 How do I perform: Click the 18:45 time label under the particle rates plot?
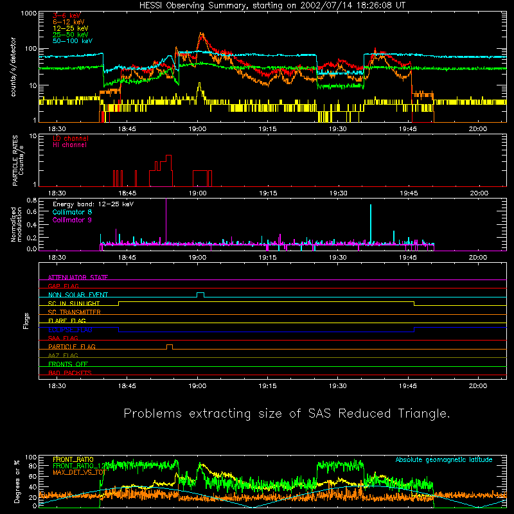[127, 193]
